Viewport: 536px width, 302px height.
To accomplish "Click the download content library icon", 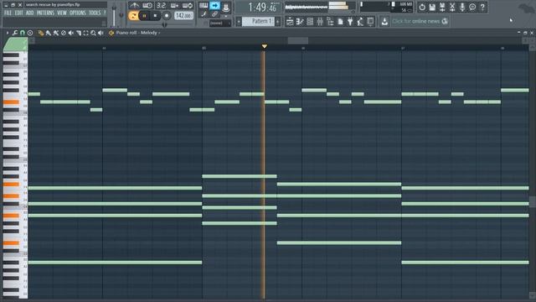I will tap(384, 22).
